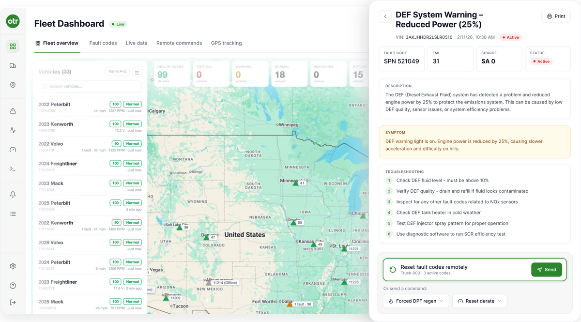
Task: Click the Search vehicles input field
Action: (x=90, y=86)
